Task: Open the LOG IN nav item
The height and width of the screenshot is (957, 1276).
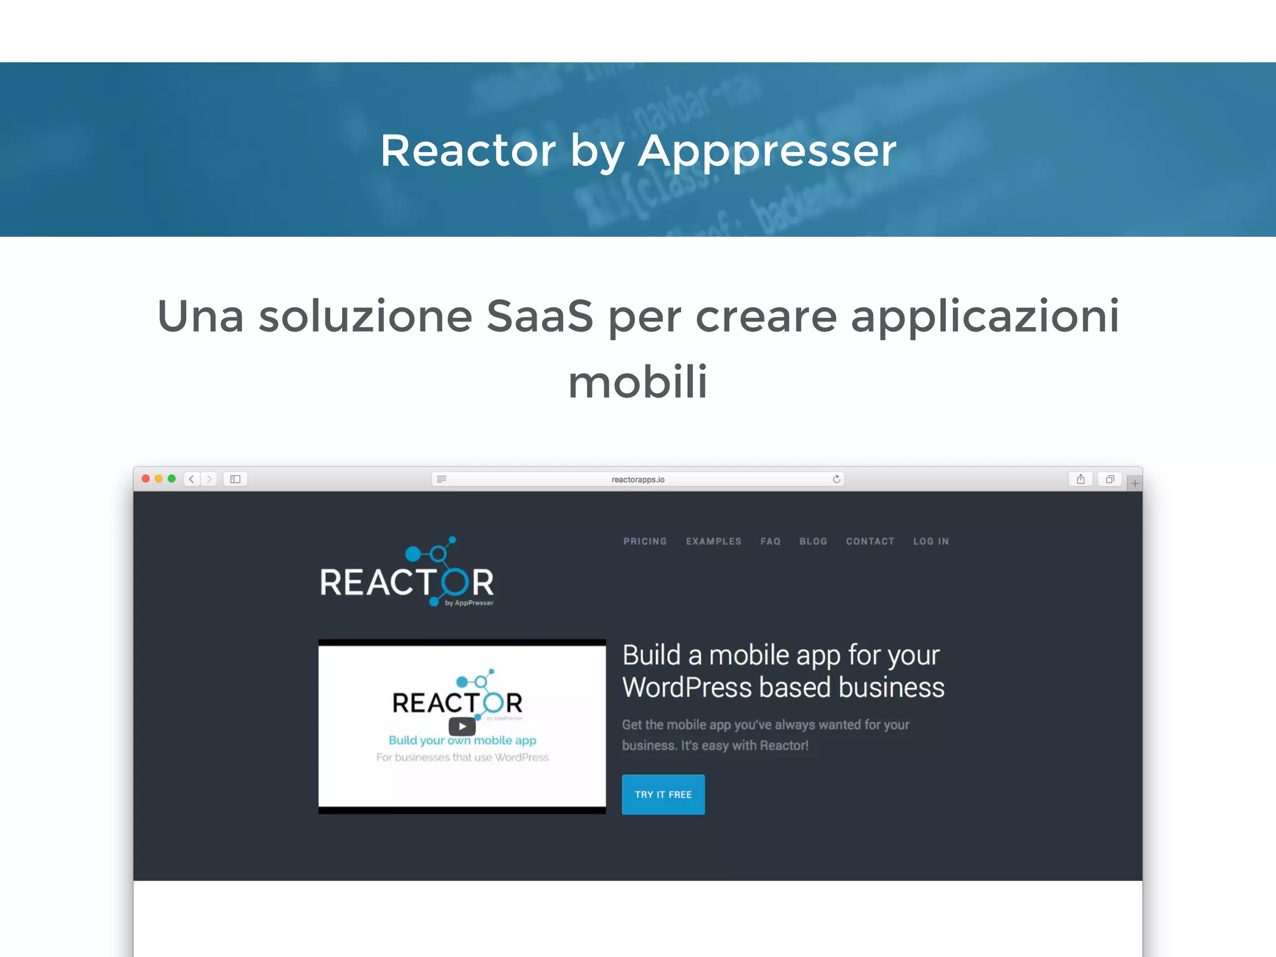Action: pyautogui.click(x=931, y=541)
